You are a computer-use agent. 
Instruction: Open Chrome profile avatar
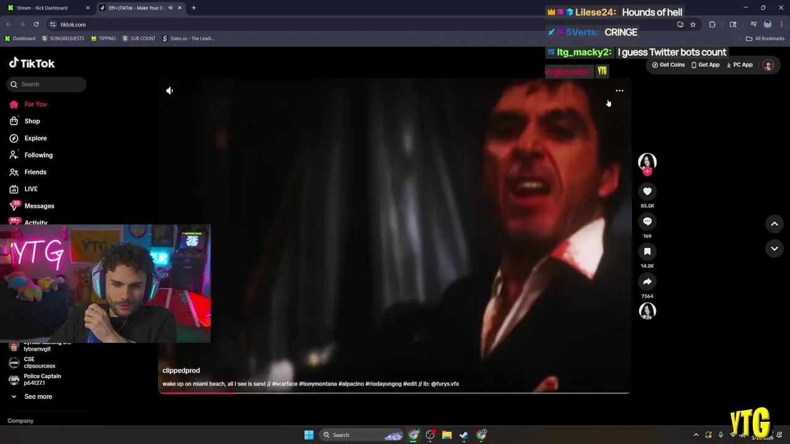click(768, 25)
